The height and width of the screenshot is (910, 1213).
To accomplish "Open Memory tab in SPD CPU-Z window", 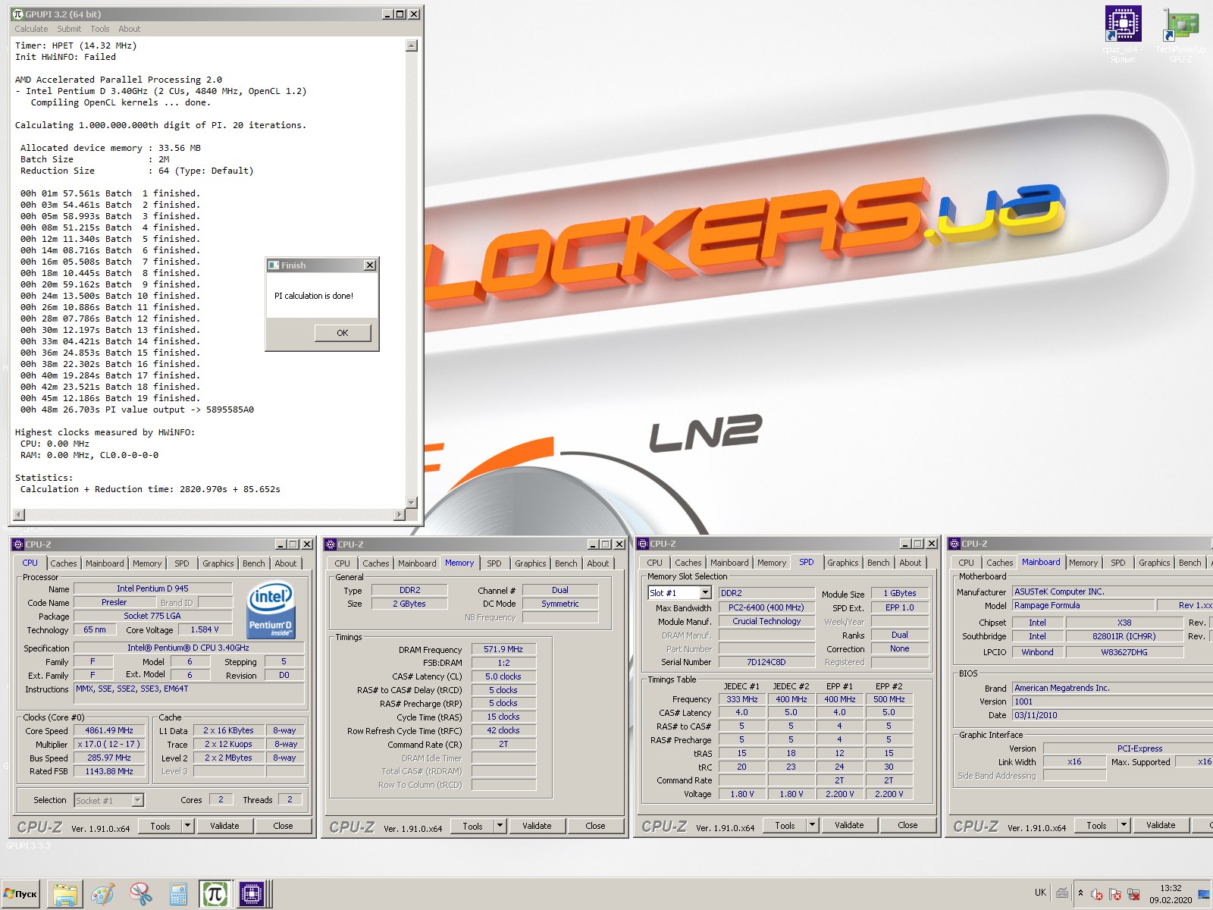I will coord(772,563).
